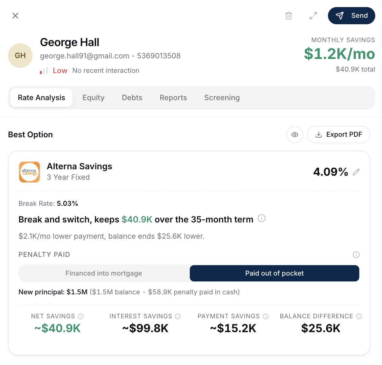Click the Best Option heading

point(30,135)
